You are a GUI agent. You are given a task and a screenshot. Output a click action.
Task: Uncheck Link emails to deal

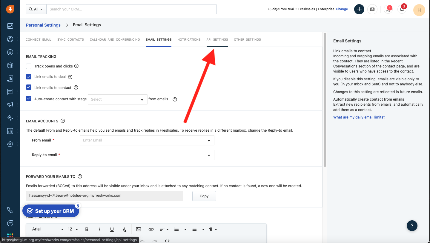(x=29, y=77)
